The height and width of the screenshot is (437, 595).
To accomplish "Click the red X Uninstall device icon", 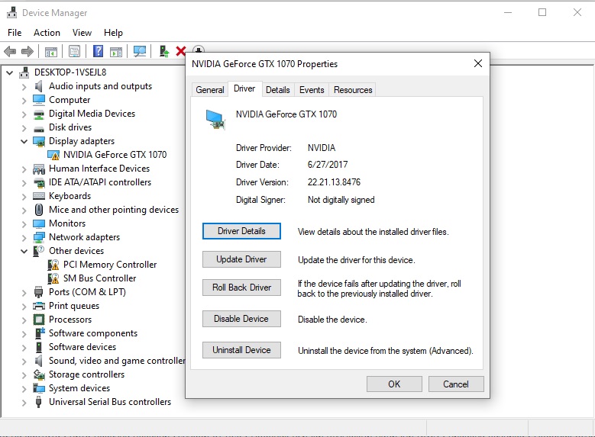I will [181, 51].
